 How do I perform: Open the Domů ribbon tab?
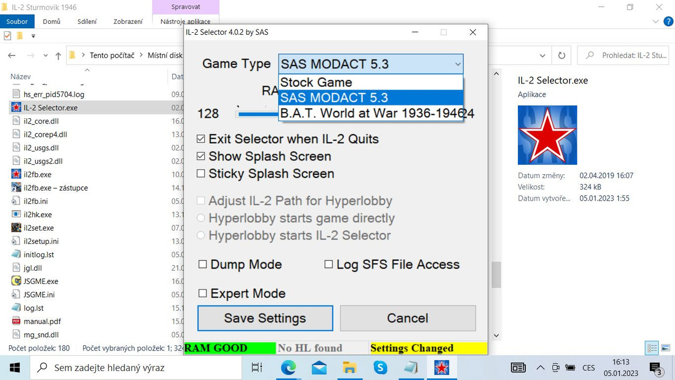(x=52, y=22)
